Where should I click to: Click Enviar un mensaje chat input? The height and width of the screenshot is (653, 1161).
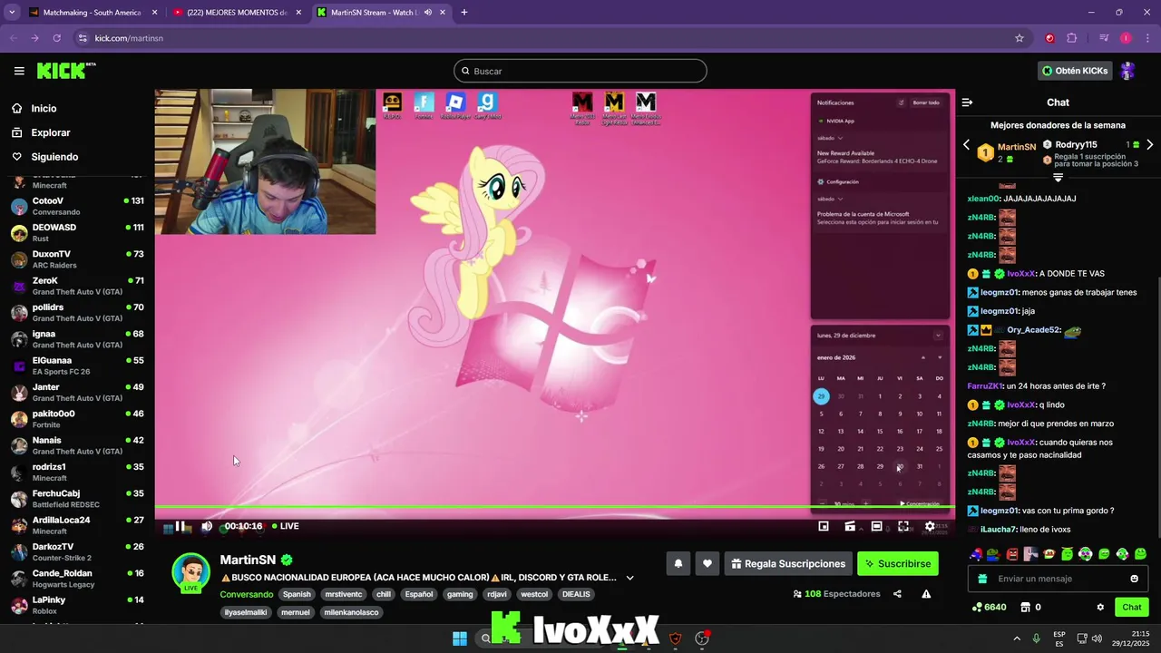click(x=1057, y=579)
